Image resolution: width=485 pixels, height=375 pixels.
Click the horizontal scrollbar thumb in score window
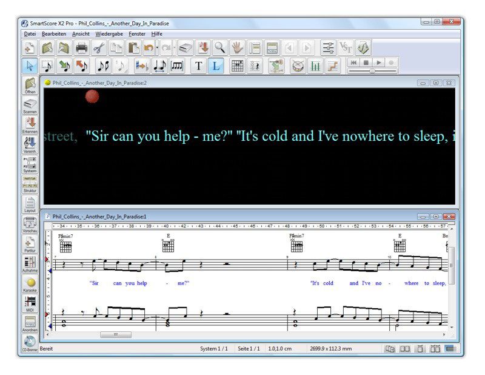click(116, 334)
